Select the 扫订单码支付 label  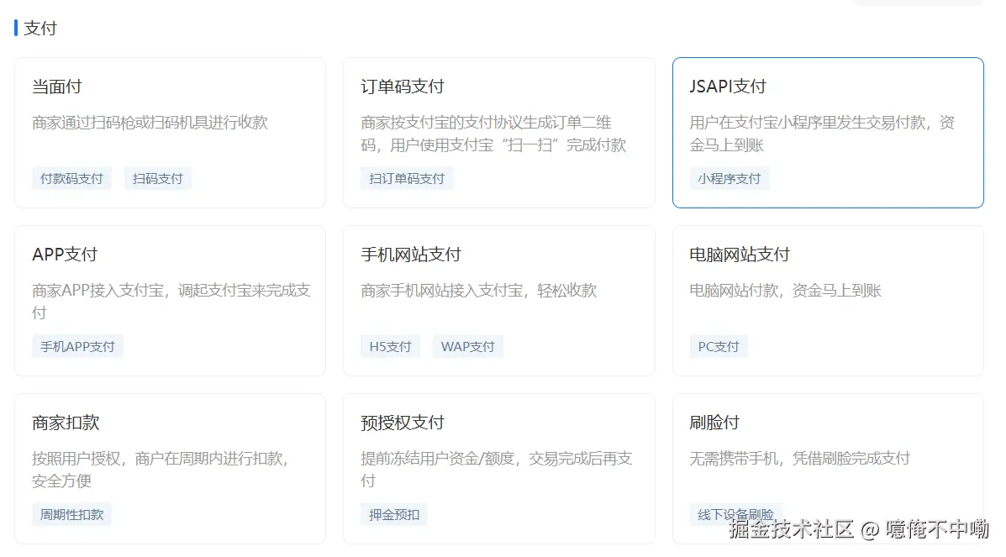pos(407,178)
